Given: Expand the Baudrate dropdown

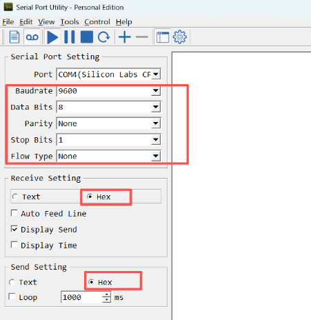Looking at the screenshot, I should (x=156, y=91).
